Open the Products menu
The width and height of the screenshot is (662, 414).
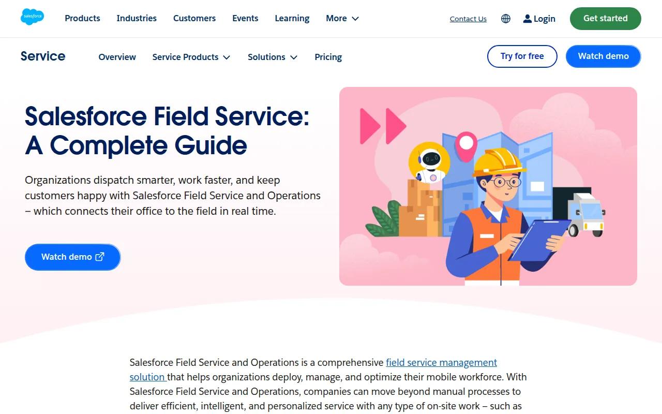[82, 18]
